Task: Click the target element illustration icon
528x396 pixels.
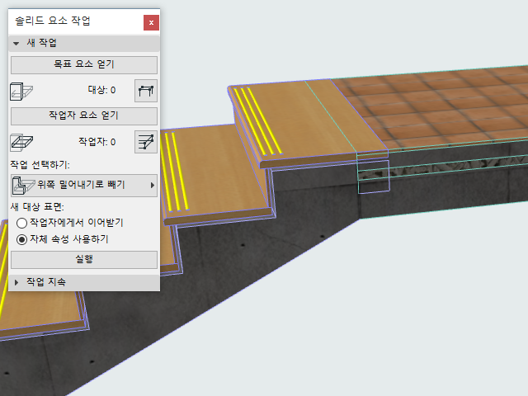Action: (x=21, y=92)
